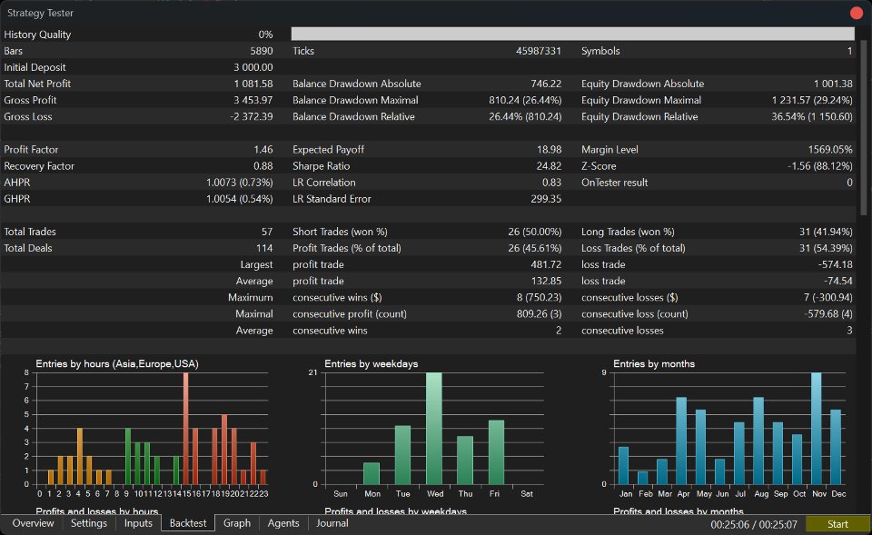Viewport: 872px width, 535px height.
Task: Close the Strategy Tester panel with red button
Action: point(857,12)
